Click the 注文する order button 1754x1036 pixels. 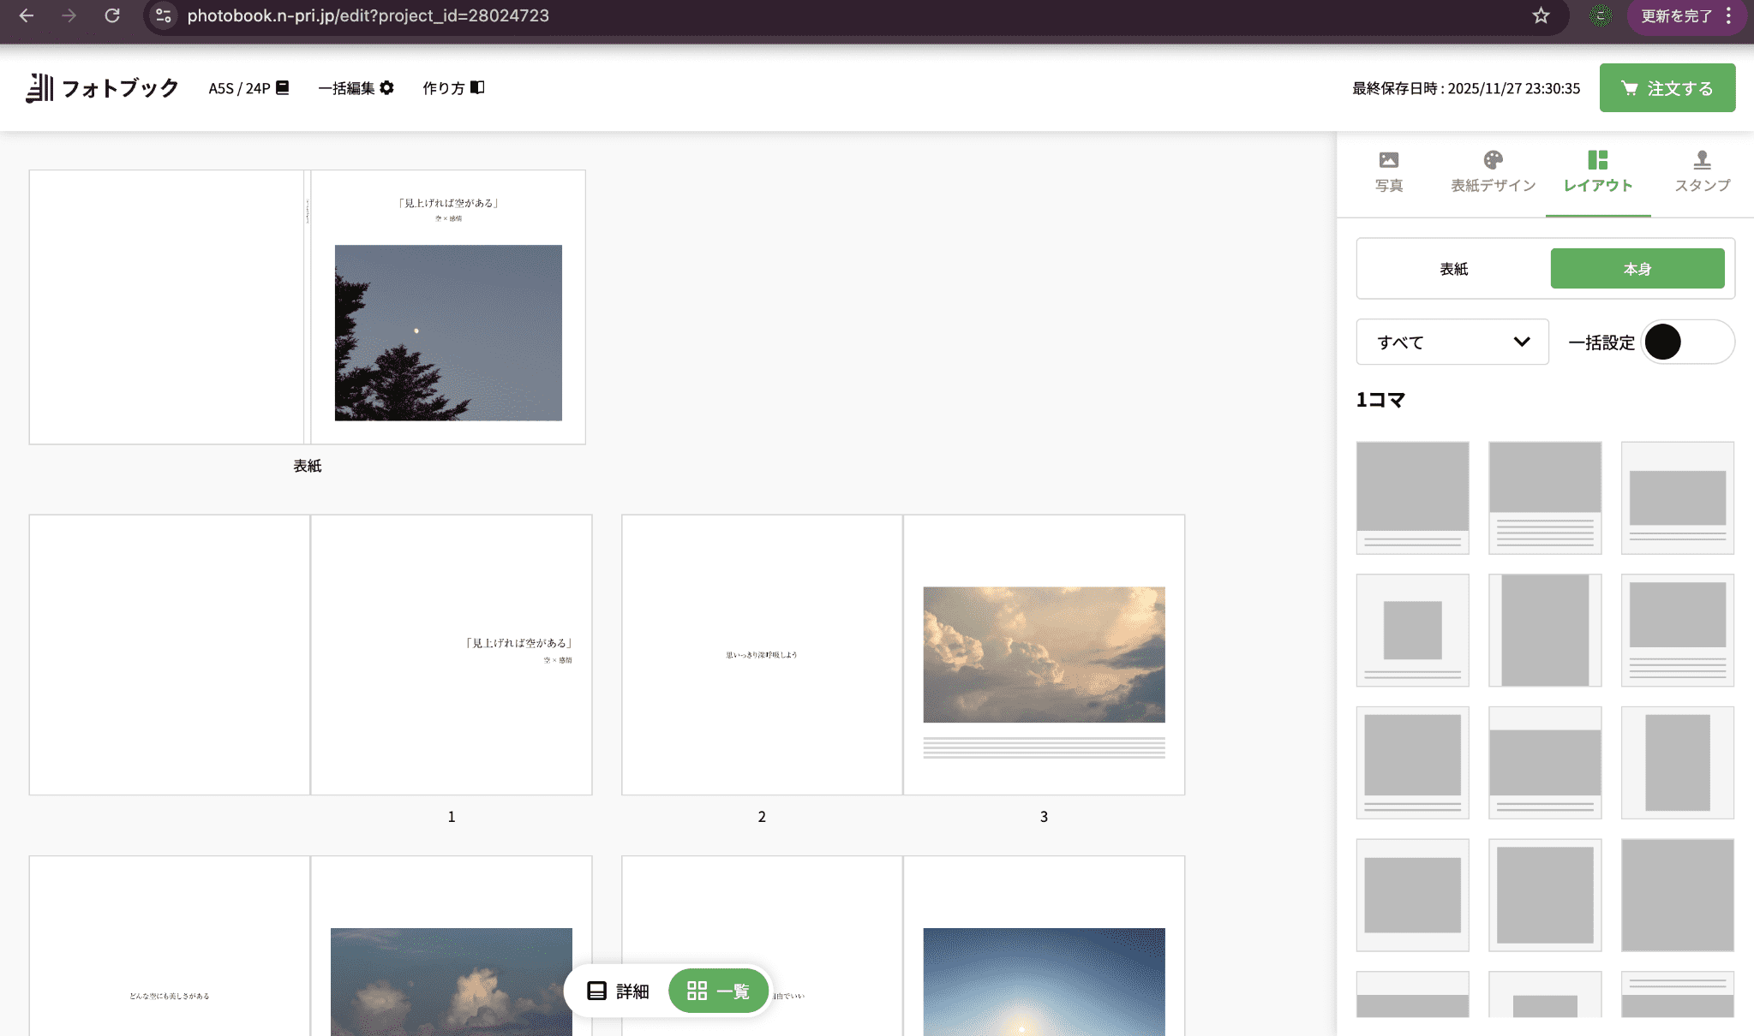click(1667, 88)
